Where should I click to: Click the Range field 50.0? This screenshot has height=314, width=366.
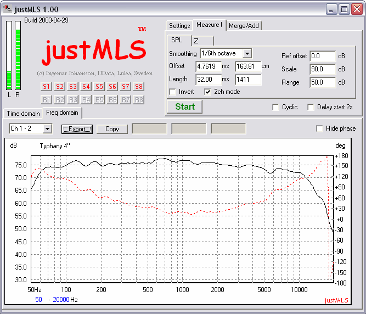click(323, 82)
